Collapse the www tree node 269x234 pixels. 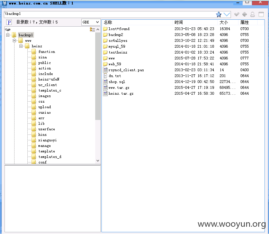(x=14, y=40)
